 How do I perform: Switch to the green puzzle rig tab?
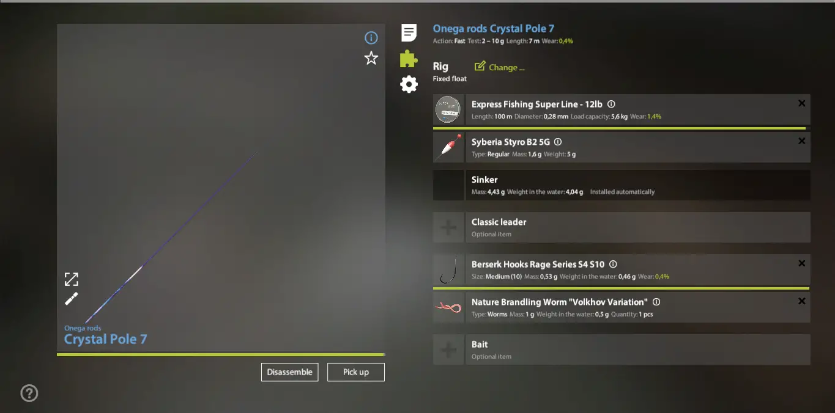click(x=409, y=59)
